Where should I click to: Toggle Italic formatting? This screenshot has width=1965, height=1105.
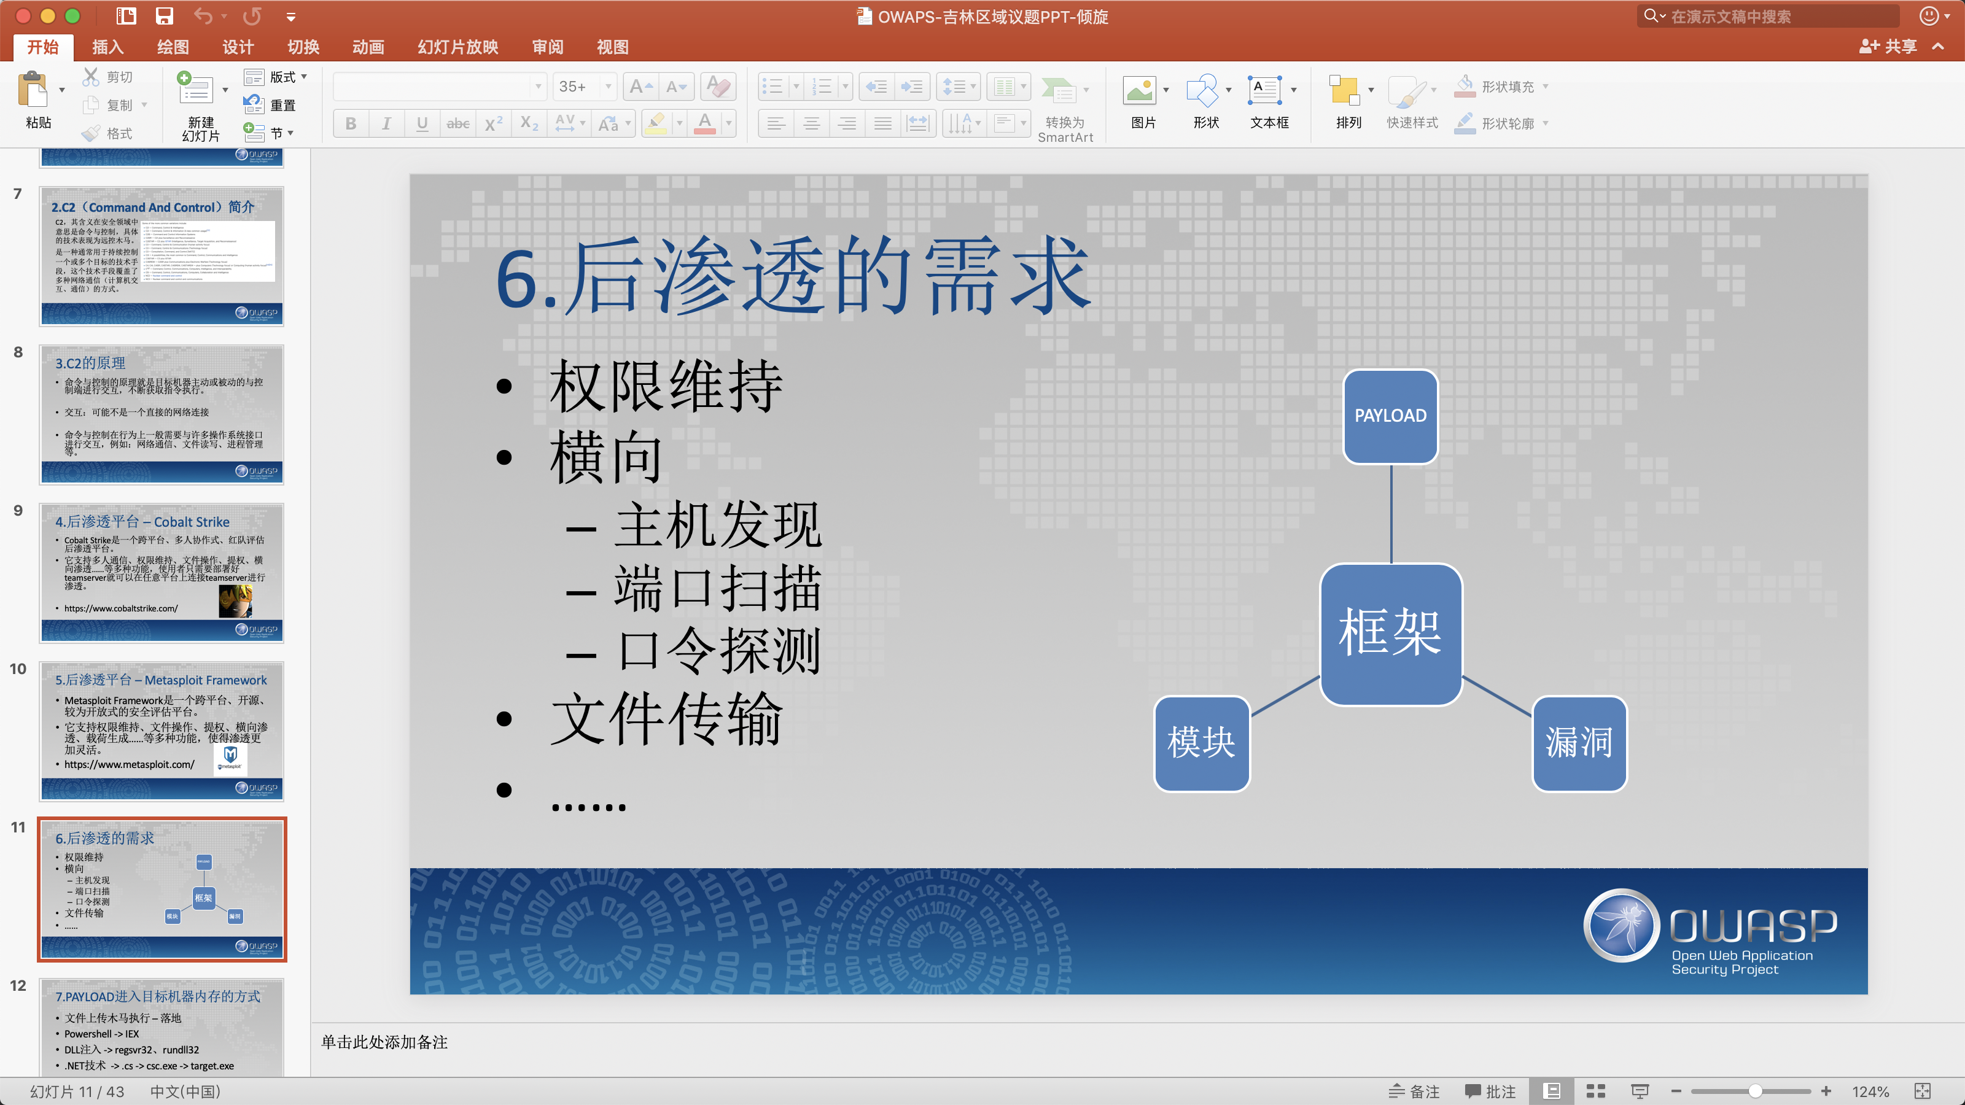coord(387,123)
